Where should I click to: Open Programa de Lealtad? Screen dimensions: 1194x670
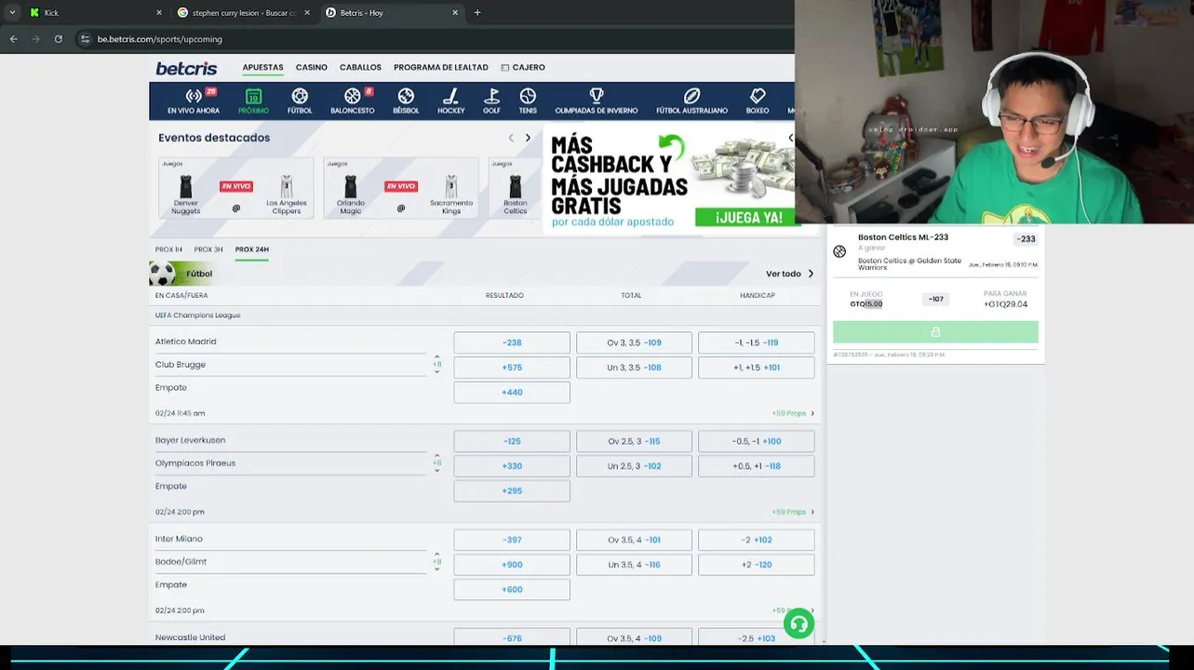(441, 68)
